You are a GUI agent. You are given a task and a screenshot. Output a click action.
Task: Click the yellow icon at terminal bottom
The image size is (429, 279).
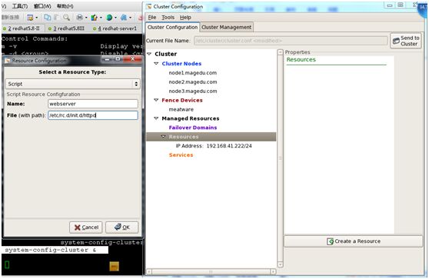coord(114,266)
